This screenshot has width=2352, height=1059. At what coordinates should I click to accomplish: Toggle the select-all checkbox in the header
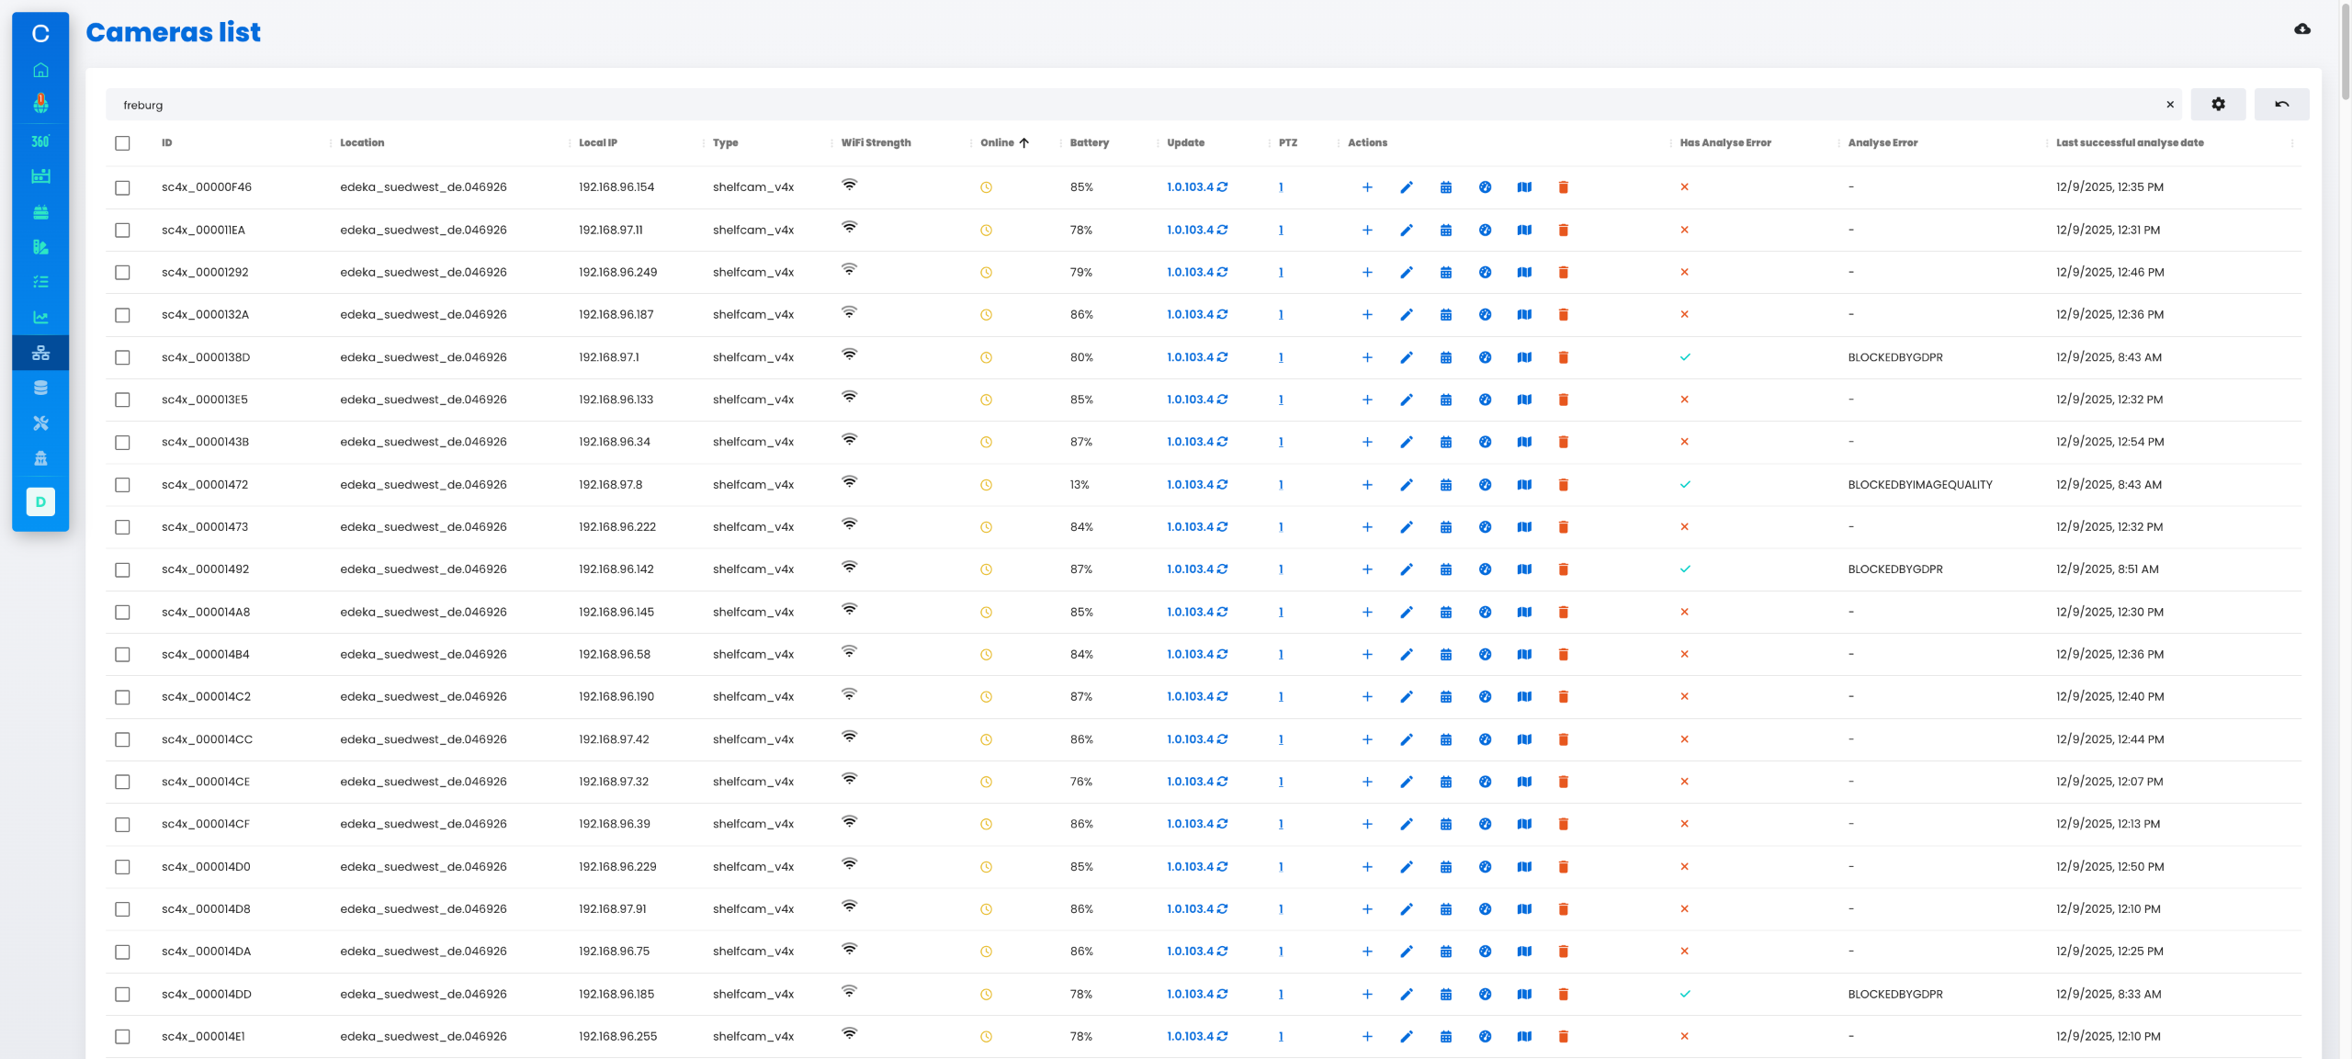pyautogui.click(x=122, y=143)
